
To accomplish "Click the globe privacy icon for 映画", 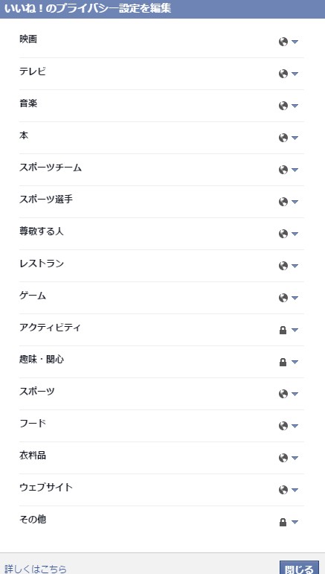I will click(283, 42).
